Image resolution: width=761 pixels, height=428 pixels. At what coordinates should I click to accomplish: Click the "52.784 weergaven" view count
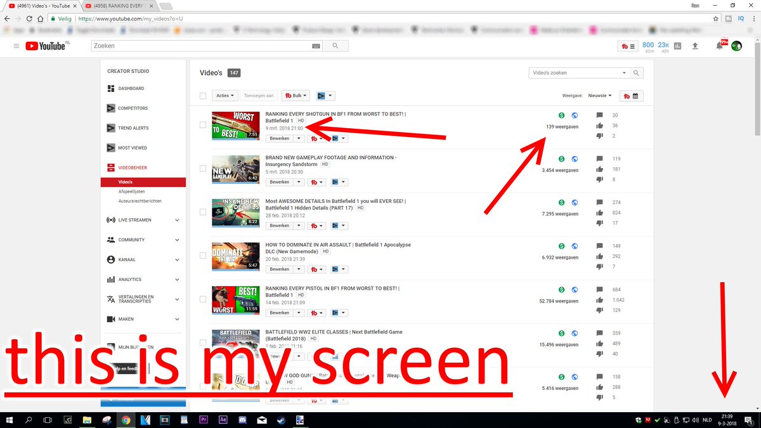coord(559,301)
